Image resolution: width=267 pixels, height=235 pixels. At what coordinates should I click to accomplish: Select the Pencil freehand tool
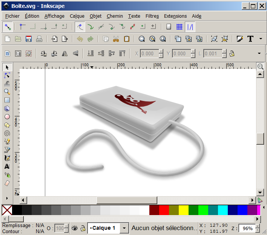tap(7, 142)
